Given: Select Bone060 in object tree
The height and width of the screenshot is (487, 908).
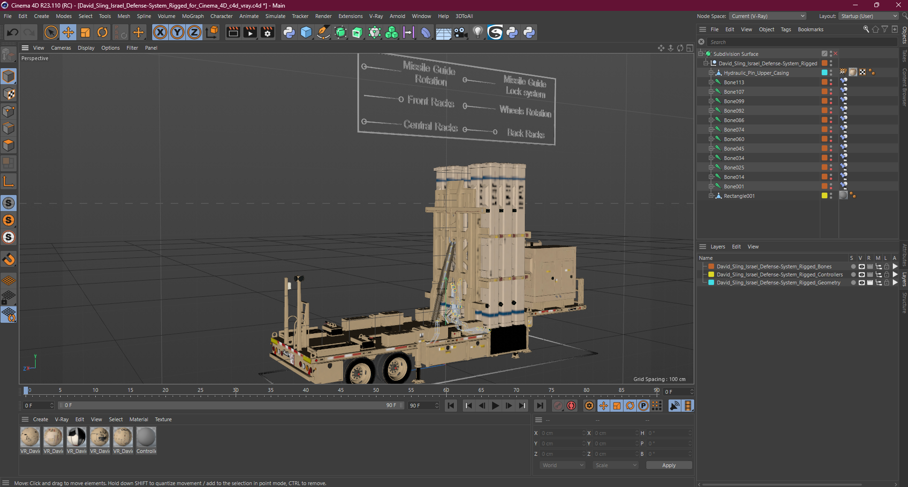Looking at the screenshot, I should (734, 139).
